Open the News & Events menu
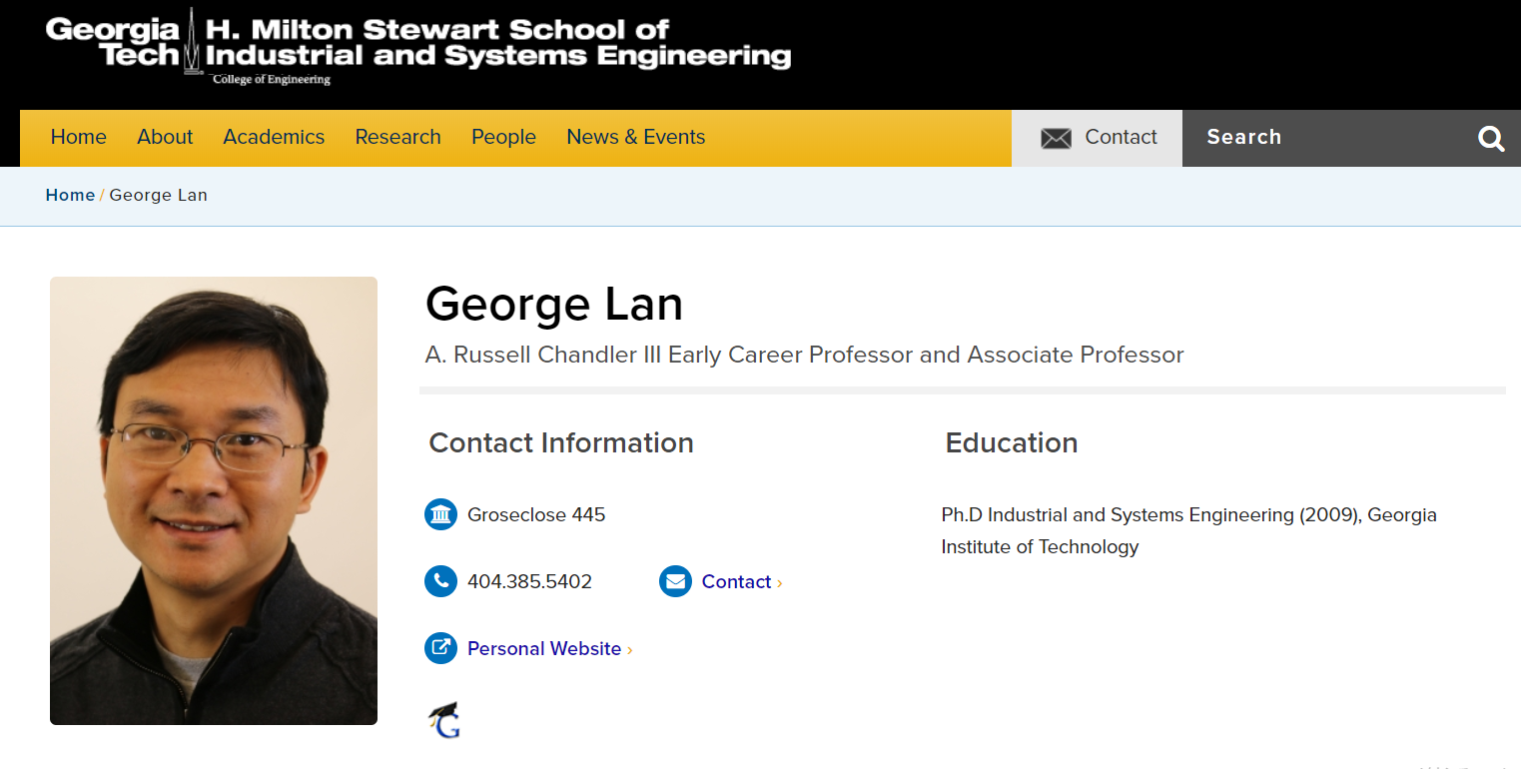This screenshot has width=1521, height=769. pos(635,138)
